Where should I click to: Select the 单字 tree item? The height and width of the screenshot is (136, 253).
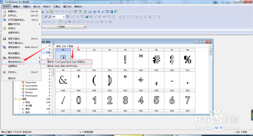click(28, 109)
